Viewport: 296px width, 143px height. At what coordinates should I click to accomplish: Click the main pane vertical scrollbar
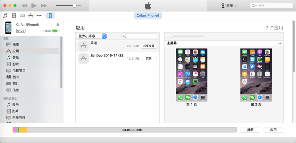(294, 46)
